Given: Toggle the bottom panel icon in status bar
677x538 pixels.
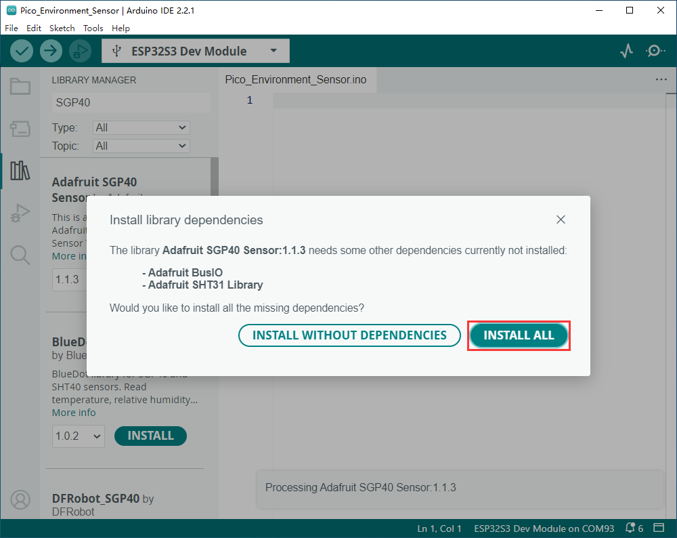Looking at the screenshot, I should tap(659, 528).
